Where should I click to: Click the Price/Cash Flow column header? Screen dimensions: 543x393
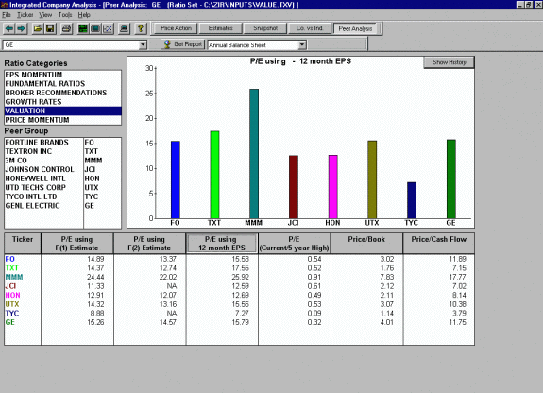click(438, 244)
